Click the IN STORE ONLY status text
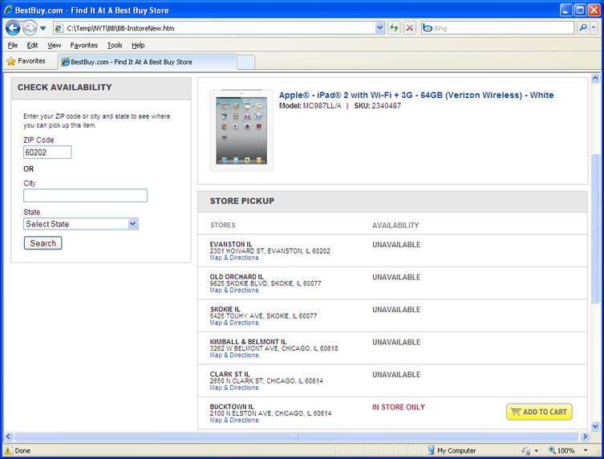Image resolution: width=604 pixels, height=459 pixels. (x=399, y=407)
